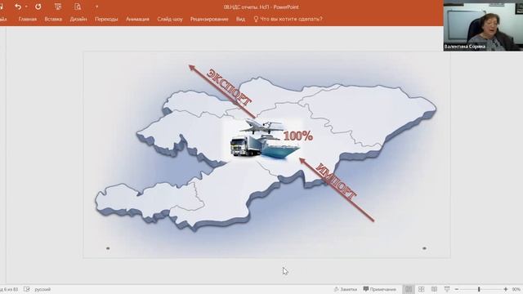Select the Вид tab
Screen dimensions: 523x294
(240, 19)
